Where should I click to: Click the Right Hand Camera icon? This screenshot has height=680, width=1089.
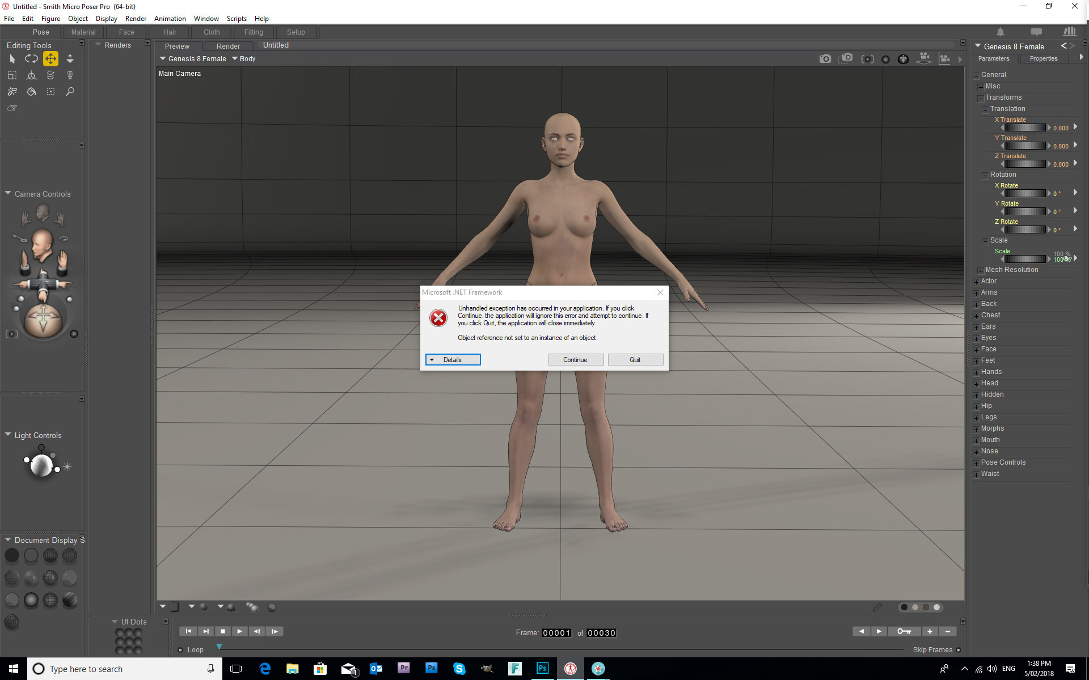click(x=26, y=218)
